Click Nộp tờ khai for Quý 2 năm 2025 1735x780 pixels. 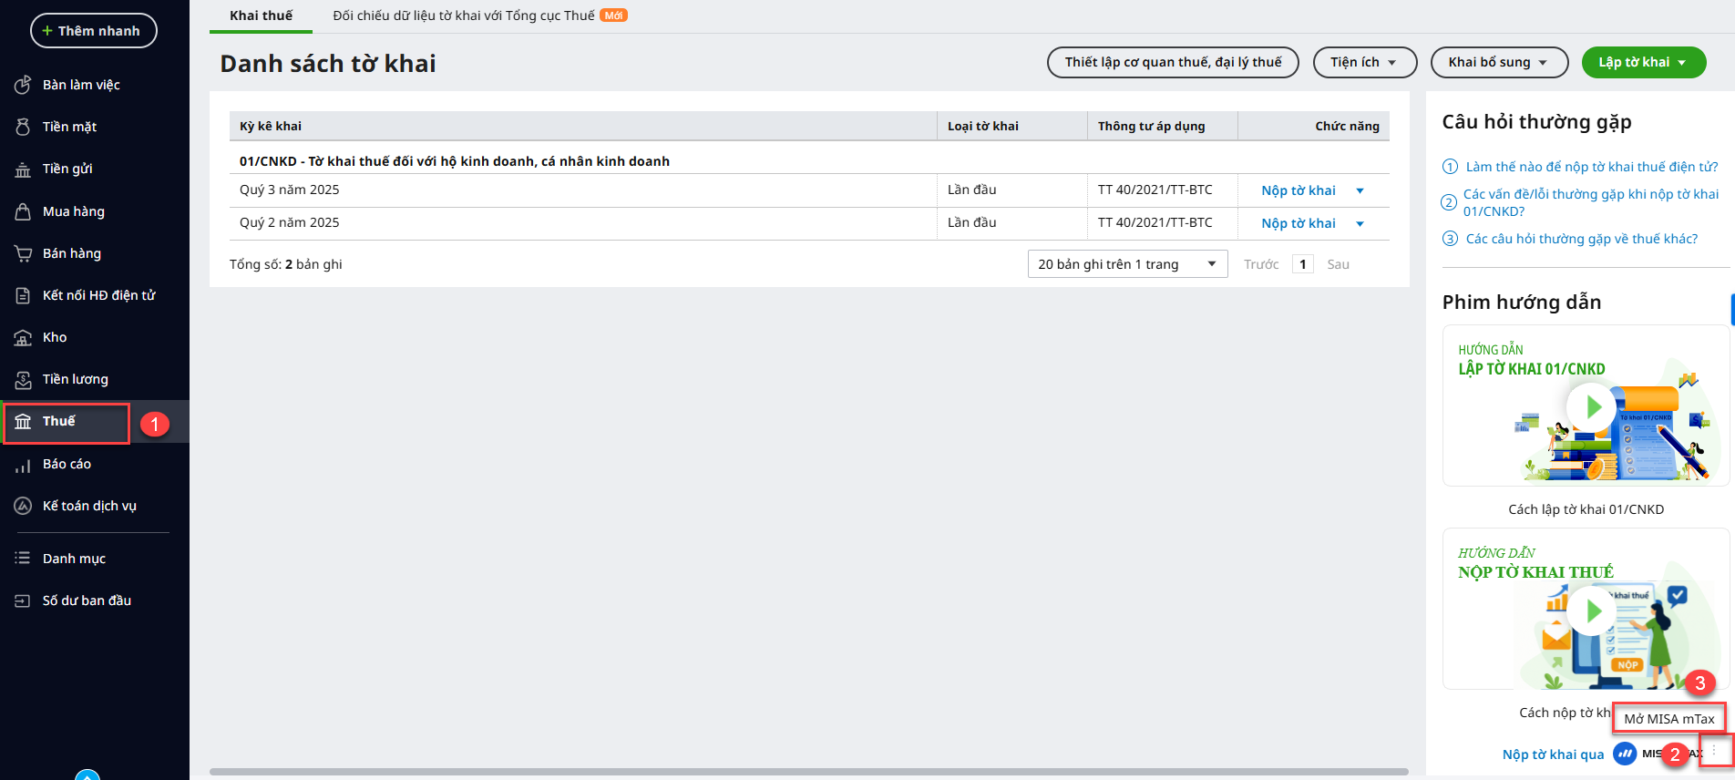tap(1298, 223)
